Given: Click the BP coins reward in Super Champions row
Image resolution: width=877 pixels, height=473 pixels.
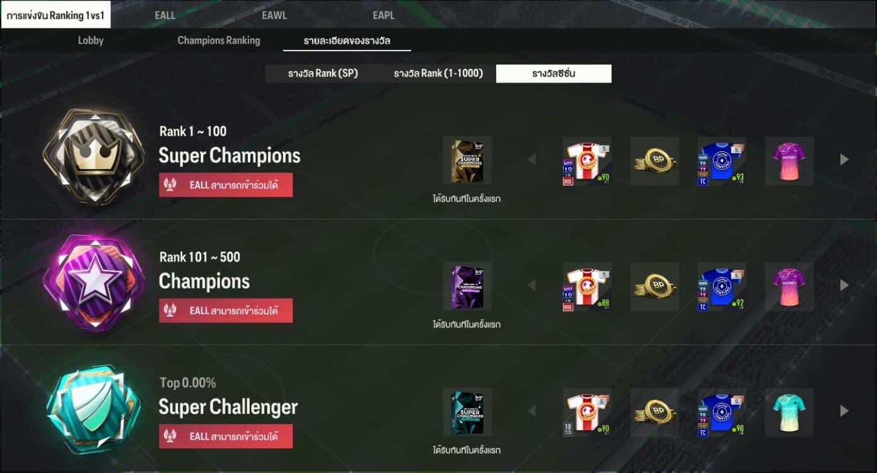Looking at the screenshot, I should tap(654, 161).
